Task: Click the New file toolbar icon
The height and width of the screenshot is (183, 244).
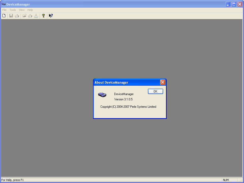Action: point(4,16)
